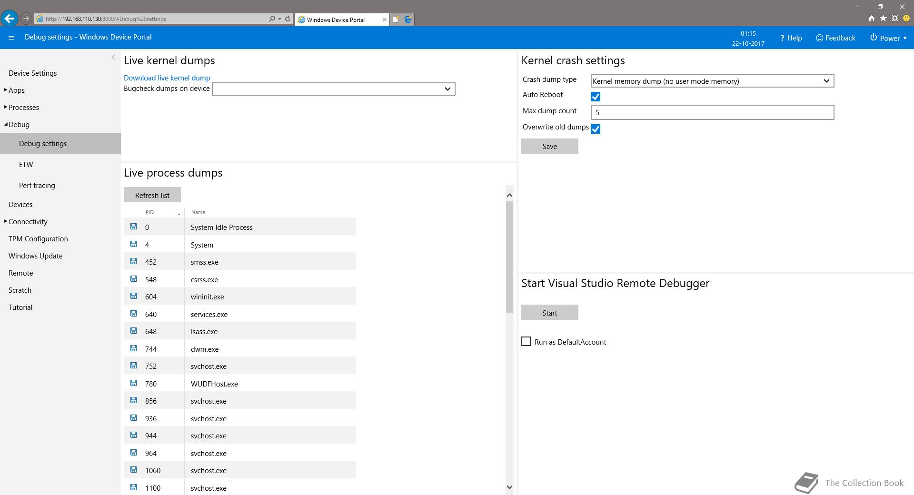Open browser favorites star
The width and height of the screenshot is (914, 495).
pyautogui.click(x=883, y=19)
